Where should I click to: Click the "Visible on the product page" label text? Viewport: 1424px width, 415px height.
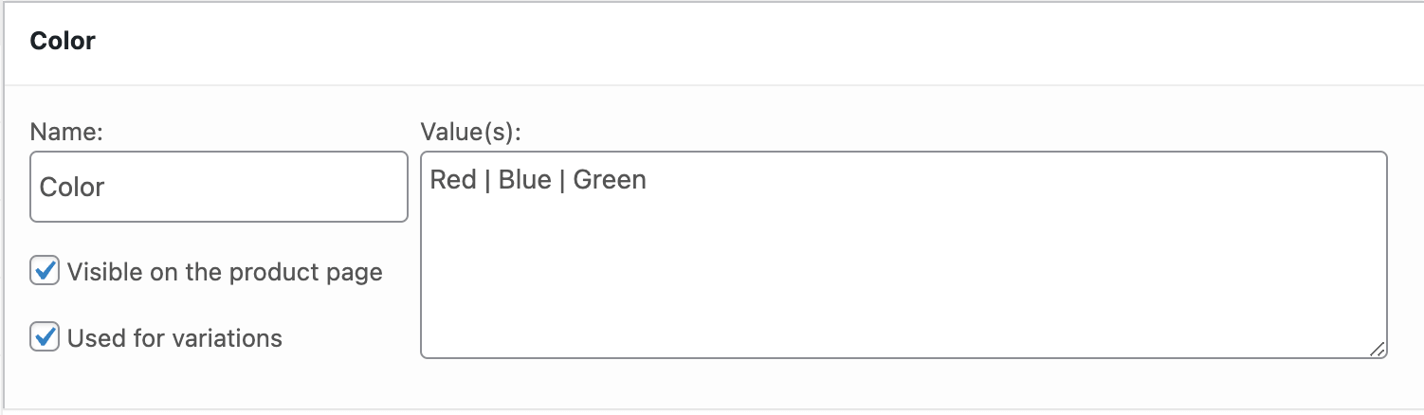coord(225,273)
